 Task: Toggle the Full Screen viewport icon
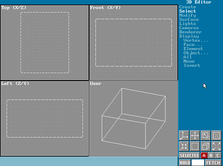[x=206, y=135]
